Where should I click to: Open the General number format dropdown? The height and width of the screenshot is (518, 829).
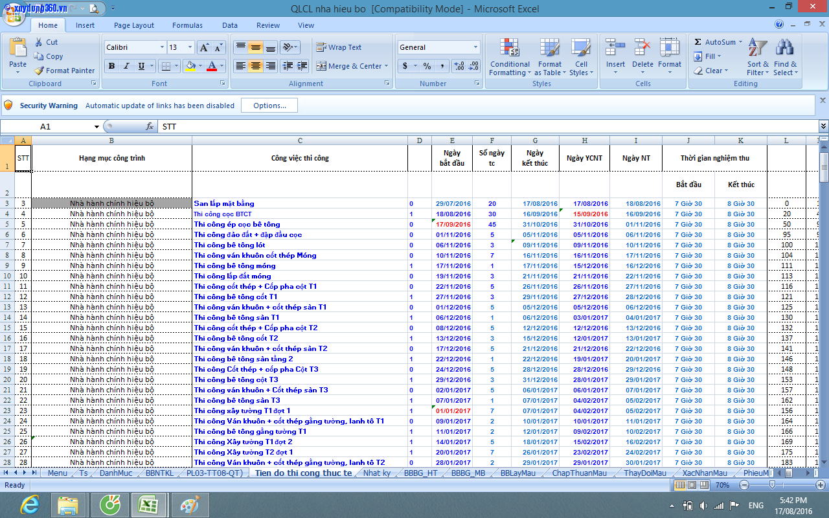click(475, 47)
